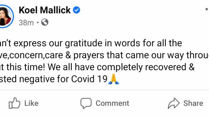This screenshot has height=116, width=209.
Task: Click the 'prayers that came our way' line
Action: 104,55
